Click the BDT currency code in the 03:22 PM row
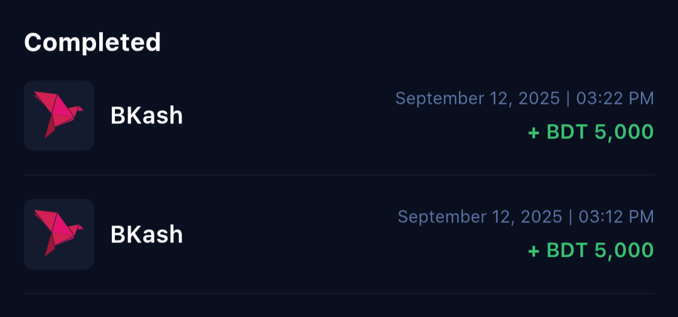 [567, 132]
